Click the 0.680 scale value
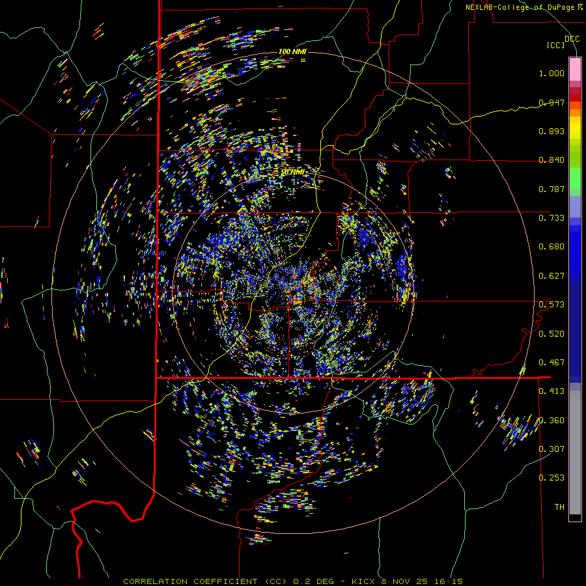This screenshot has width=586, height=586. pyautogui.click(x=551, y=247)
